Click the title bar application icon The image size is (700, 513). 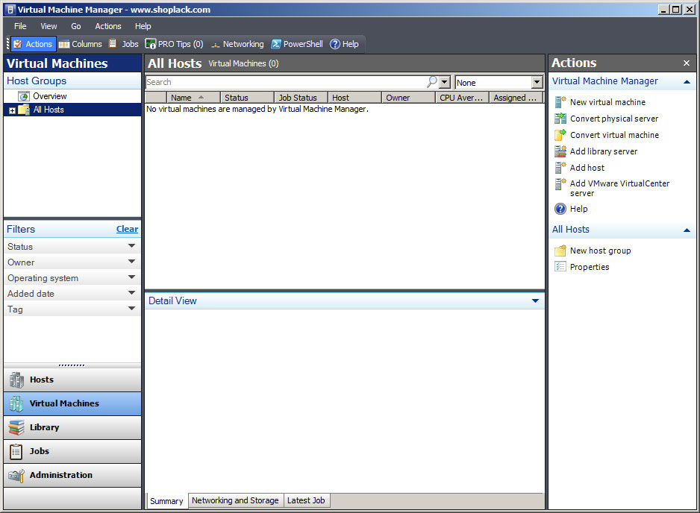click(10, 10)
